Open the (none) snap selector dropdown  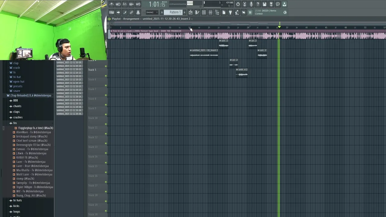coord(152,12)
